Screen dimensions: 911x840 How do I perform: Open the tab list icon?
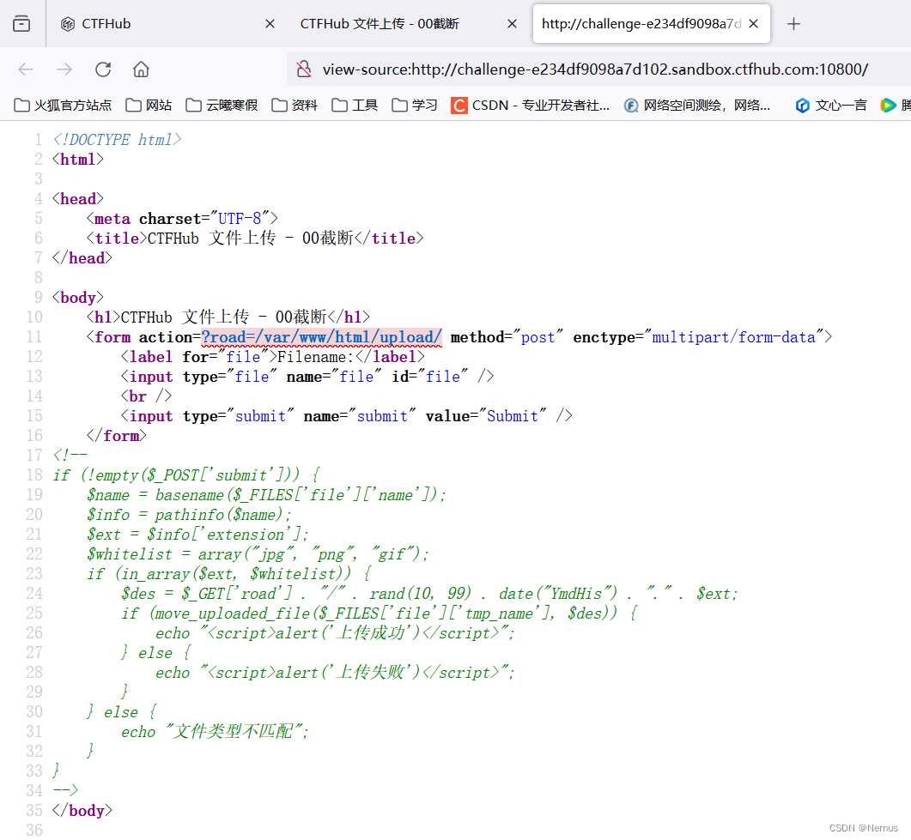coord(21,24)
